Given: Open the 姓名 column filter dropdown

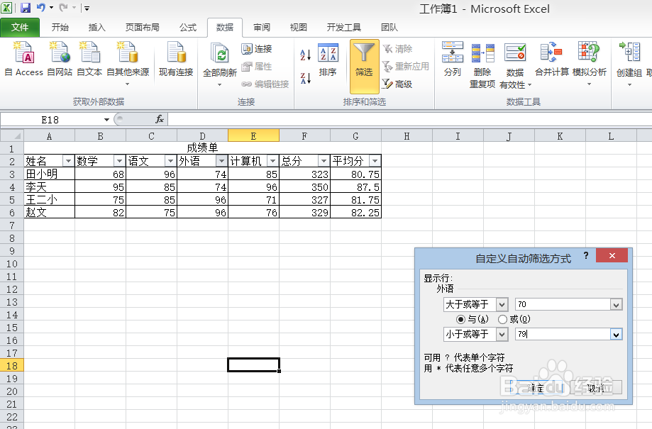Looking at the screenshot, I should (68, 161).
